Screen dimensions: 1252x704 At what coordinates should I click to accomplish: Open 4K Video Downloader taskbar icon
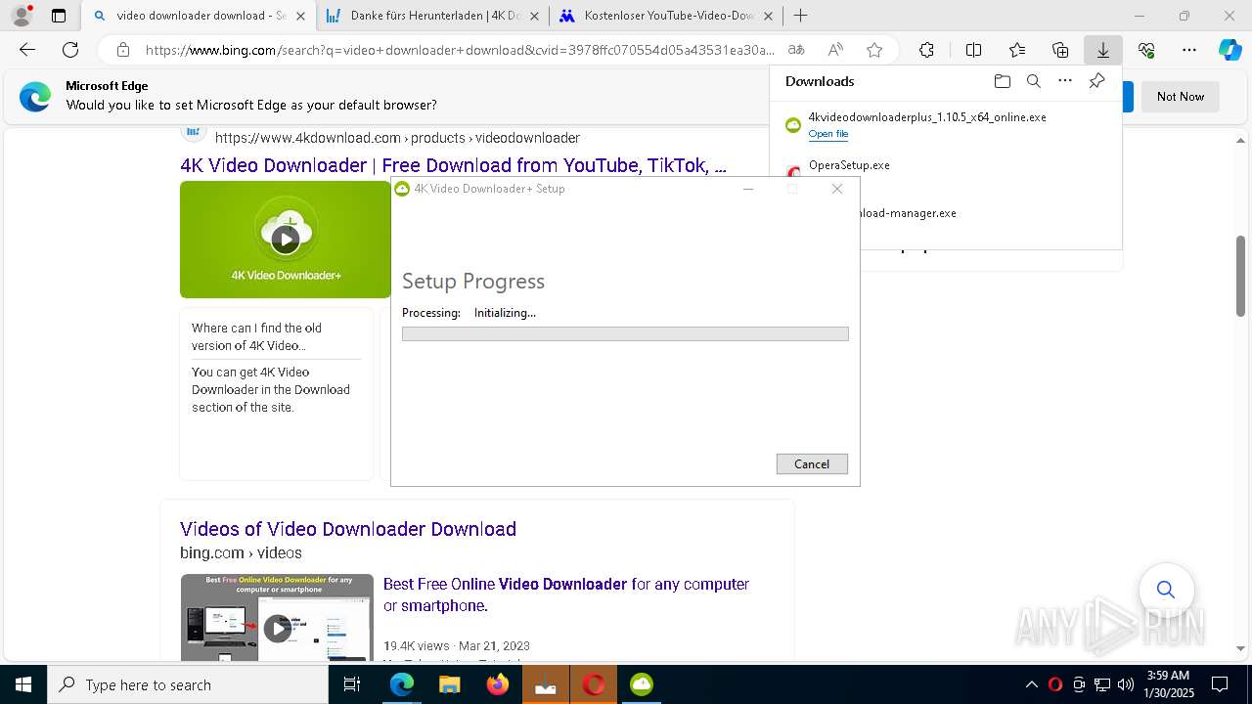click(642, 684)
